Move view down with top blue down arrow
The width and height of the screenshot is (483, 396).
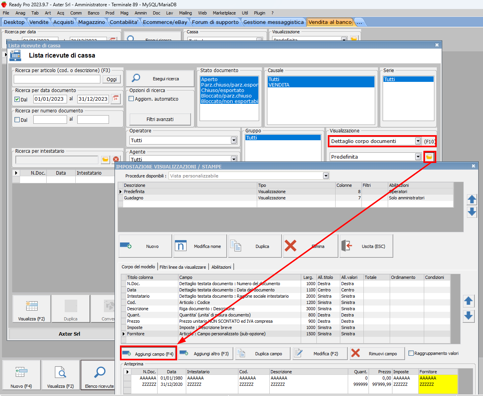tap(472, 212)
